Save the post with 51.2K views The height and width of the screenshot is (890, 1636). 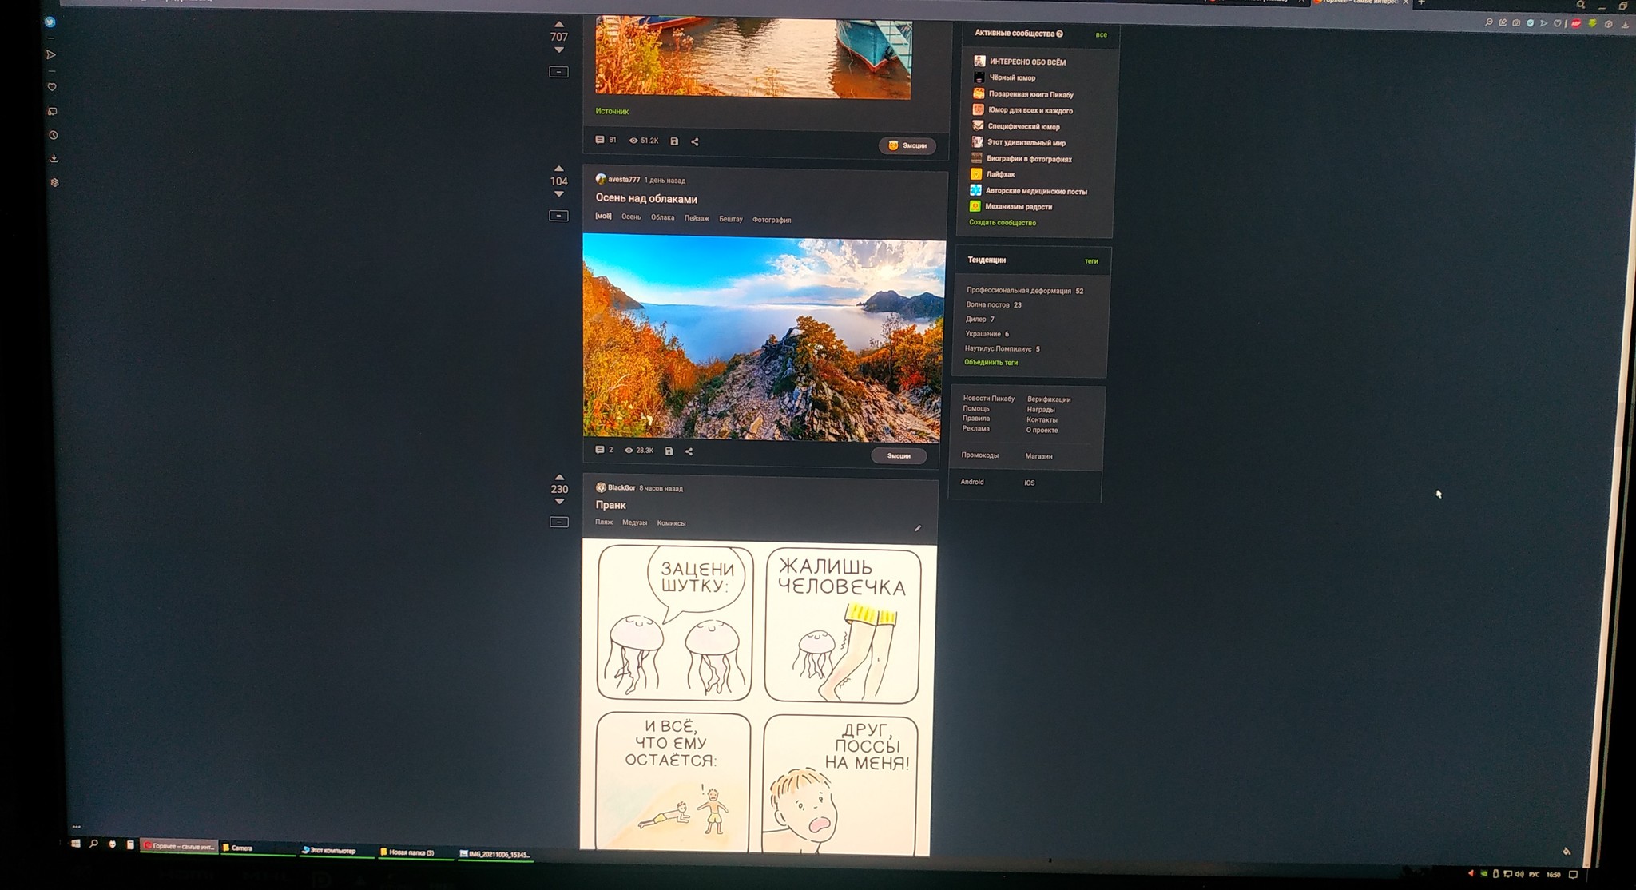coord(674,141)
